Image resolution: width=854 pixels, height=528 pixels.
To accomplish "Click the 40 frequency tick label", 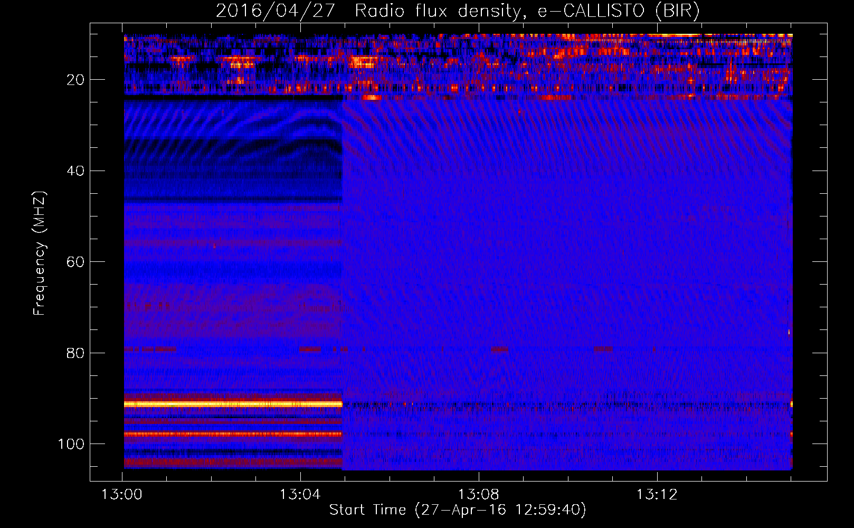I will tap(75, 171).
